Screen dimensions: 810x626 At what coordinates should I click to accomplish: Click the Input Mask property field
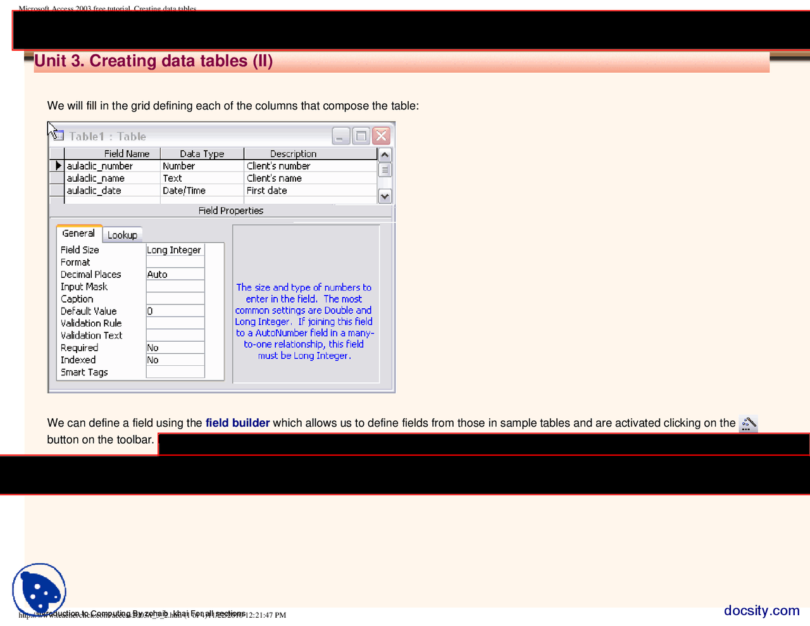(x=175, y=286)
